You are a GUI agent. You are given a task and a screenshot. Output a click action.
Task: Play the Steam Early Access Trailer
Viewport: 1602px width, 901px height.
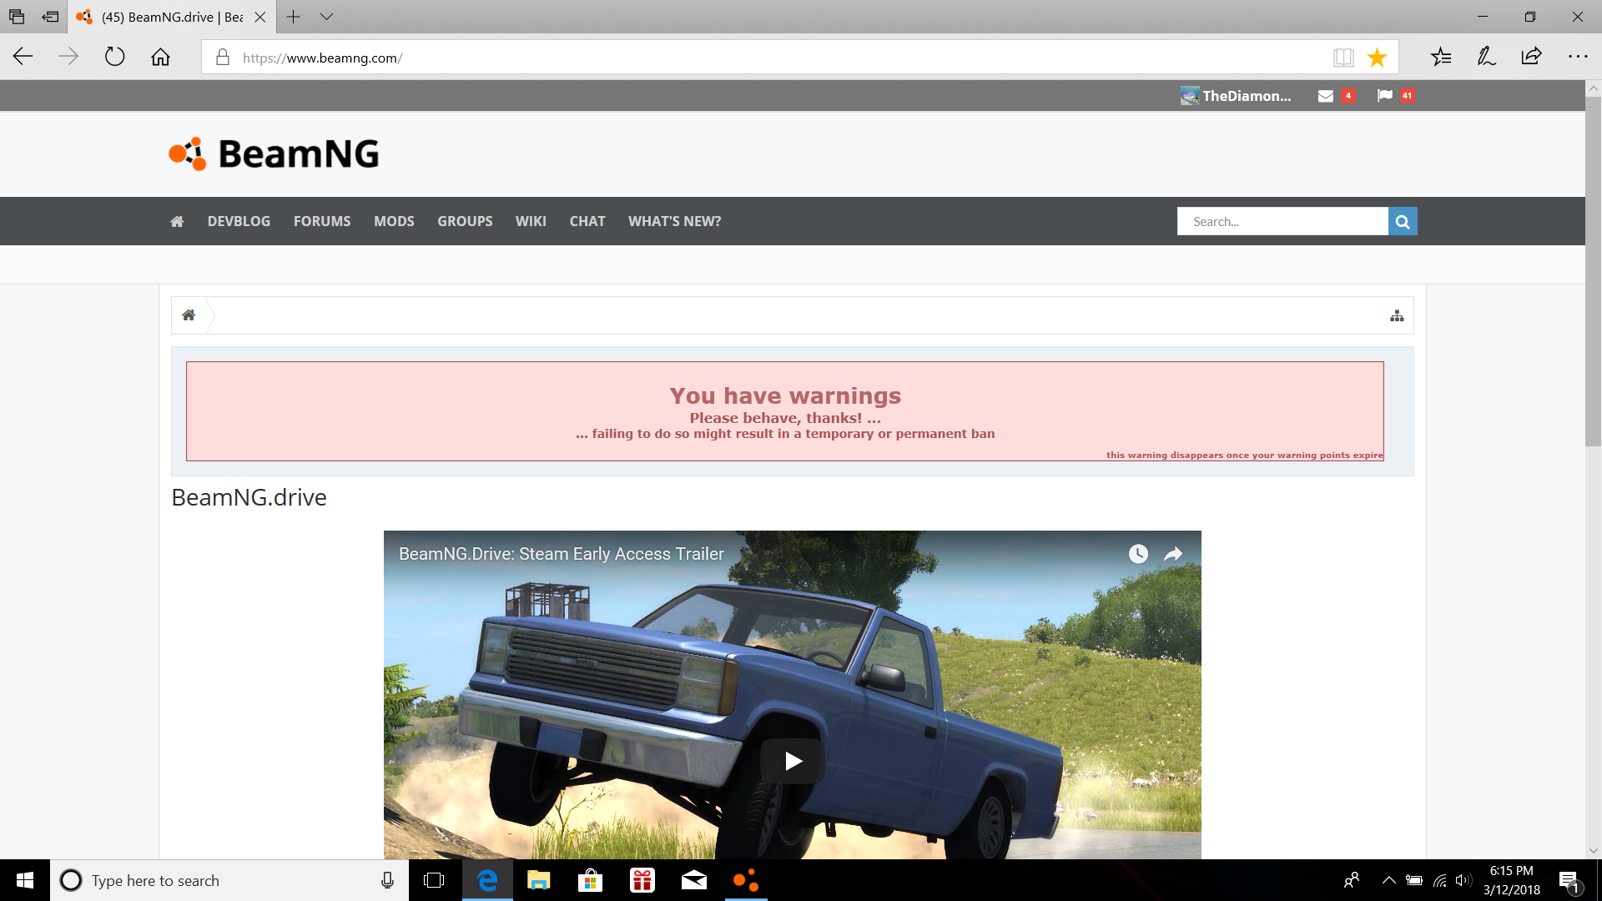793,761
